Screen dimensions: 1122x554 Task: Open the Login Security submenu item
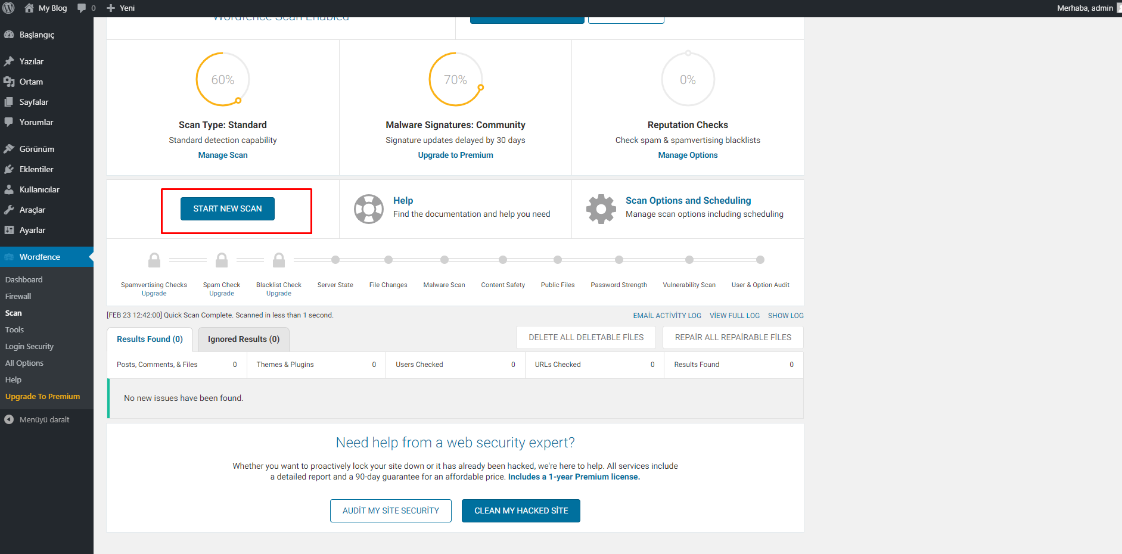pyautogui.click(x=29, y=346)
